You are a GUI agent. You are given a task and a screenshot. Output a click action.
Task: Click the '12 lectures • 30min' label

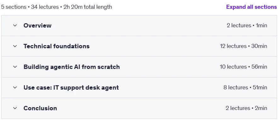[243, 46]
